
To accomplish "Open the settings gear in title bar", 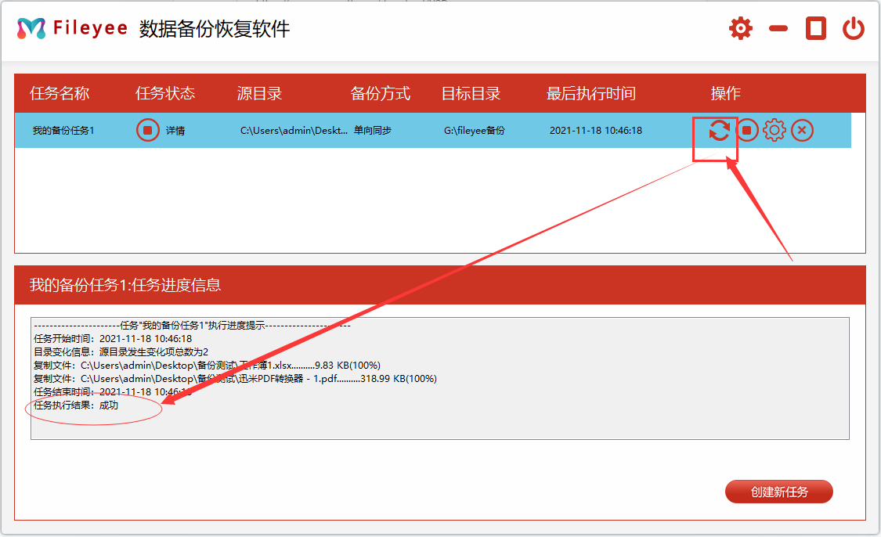I will tap(740, 29).
